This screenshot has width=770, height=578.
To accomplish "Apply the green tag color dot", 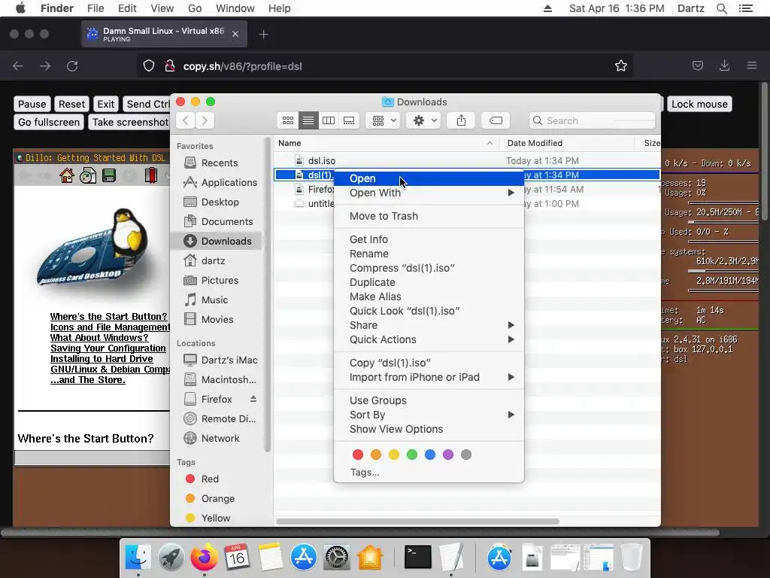I will click(x=412, y=455).
